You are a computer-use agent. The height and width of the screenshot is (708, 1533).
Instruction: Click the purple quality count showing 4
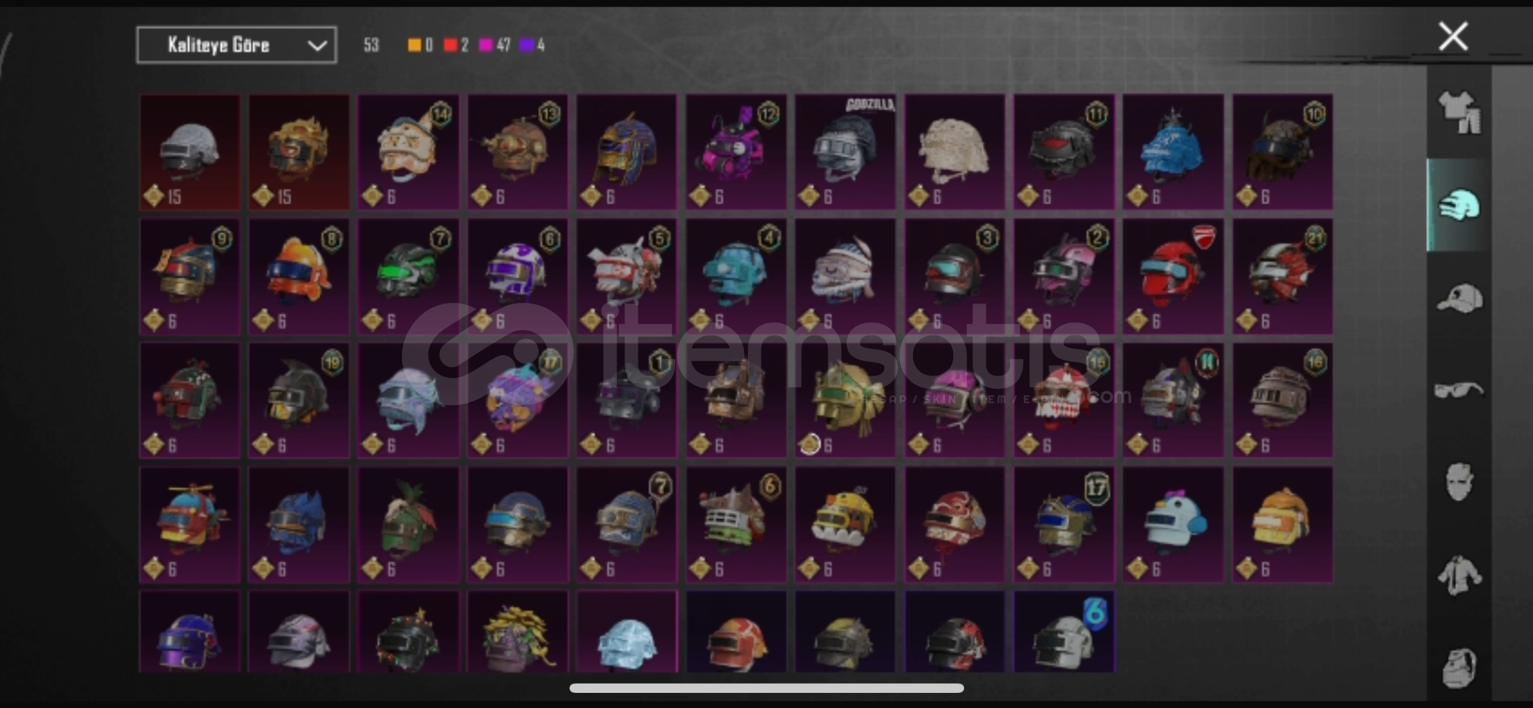(532, 45)
